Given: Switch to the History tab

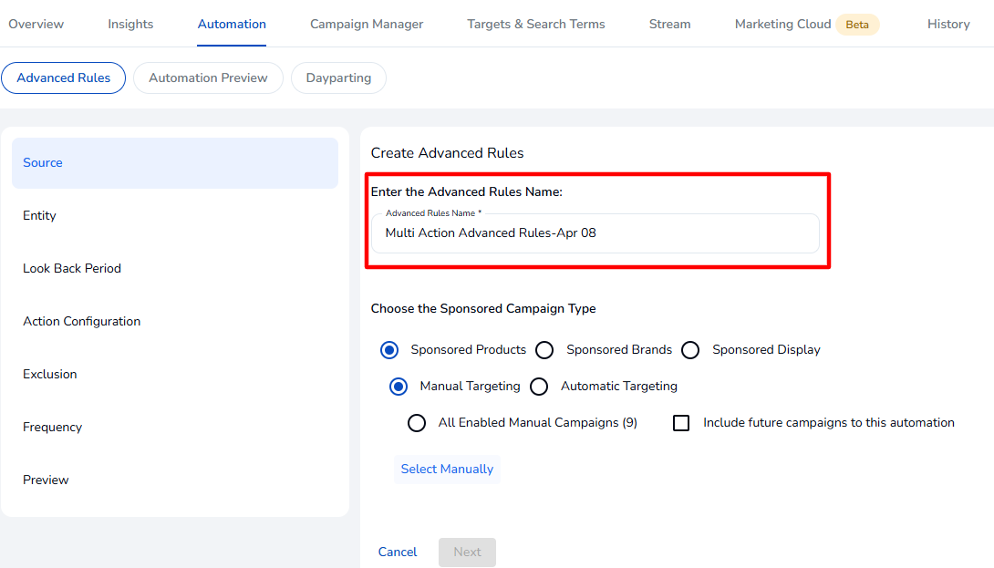Looking at the screenshot, I should 948,24.
